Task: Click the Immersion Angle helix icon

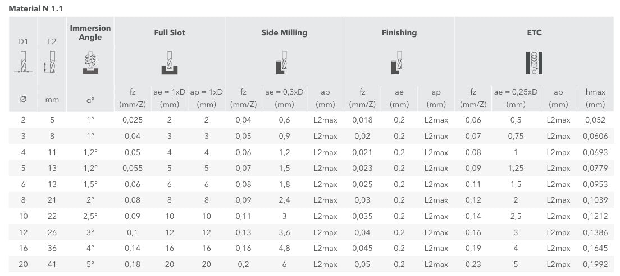Action: [x=90, y=62]
